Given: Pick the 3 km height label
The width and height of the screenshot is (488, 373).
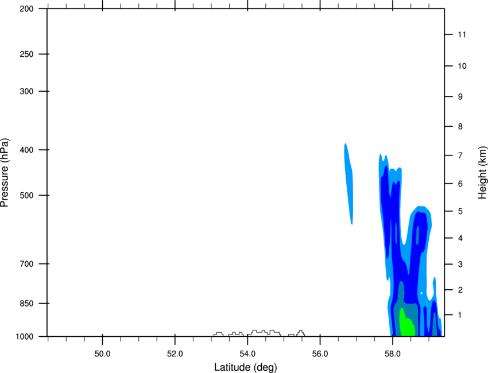Looking at the screenshot, I should pyautogui.click(x=460, y=265).
